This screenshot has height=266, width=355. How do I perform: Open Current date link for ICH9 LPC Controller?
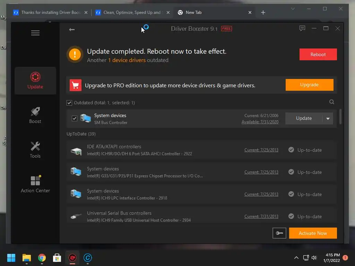(261, 194)
